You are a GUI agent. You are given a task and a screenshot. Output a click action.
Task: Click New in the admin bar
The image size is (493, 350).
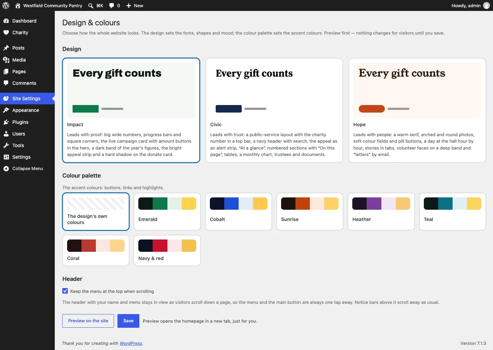click(x=139, y=5)
